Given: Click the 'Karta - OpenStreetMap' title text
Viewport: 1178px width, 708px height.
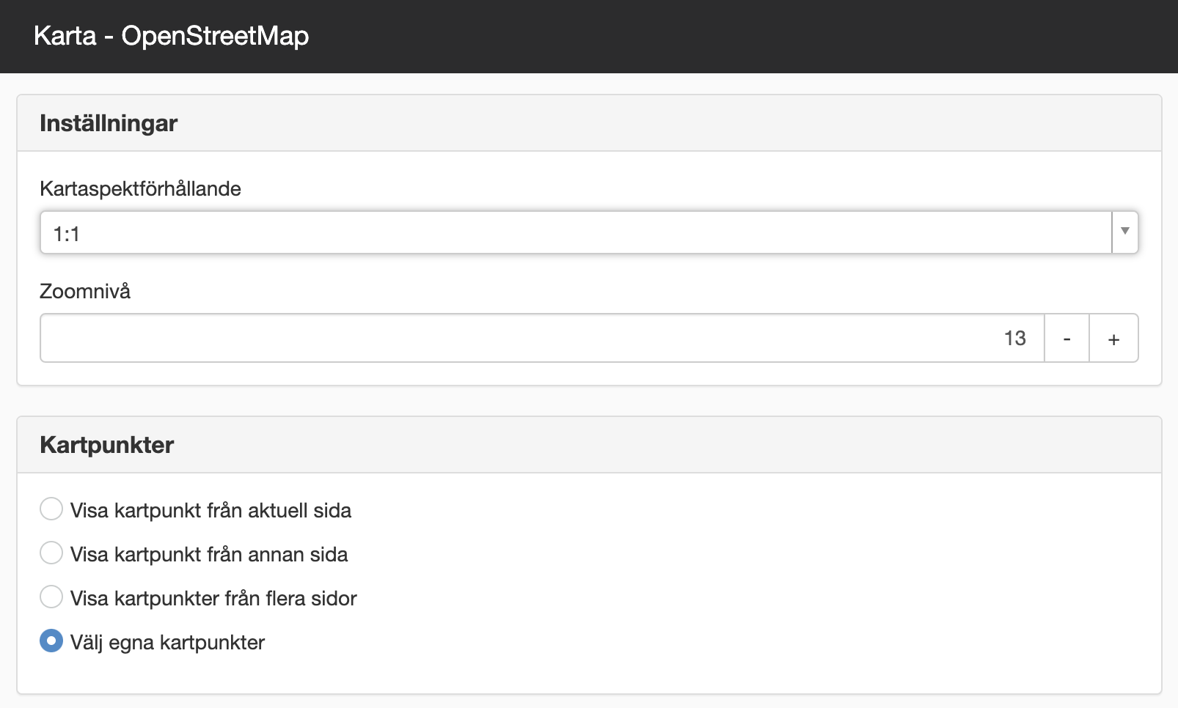Looking at the screenshot, I should tap(171, 36).
